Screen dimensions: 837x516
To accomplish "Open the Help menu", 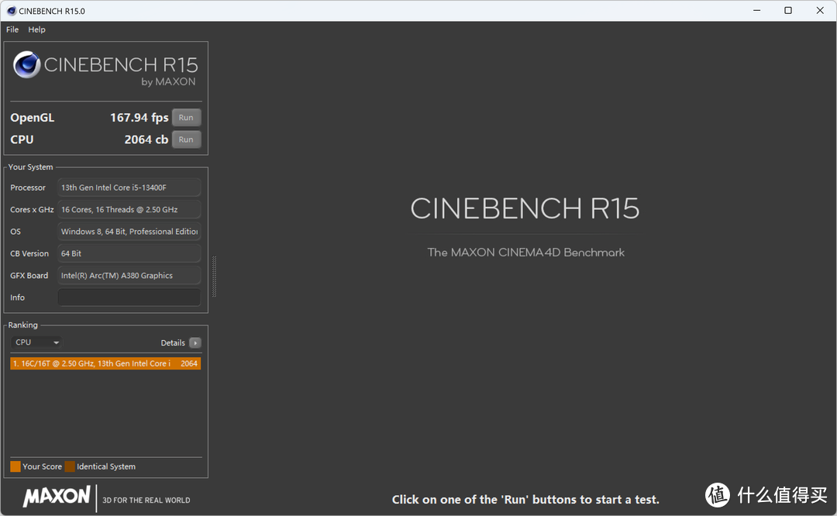I will (x=37, y=29).
